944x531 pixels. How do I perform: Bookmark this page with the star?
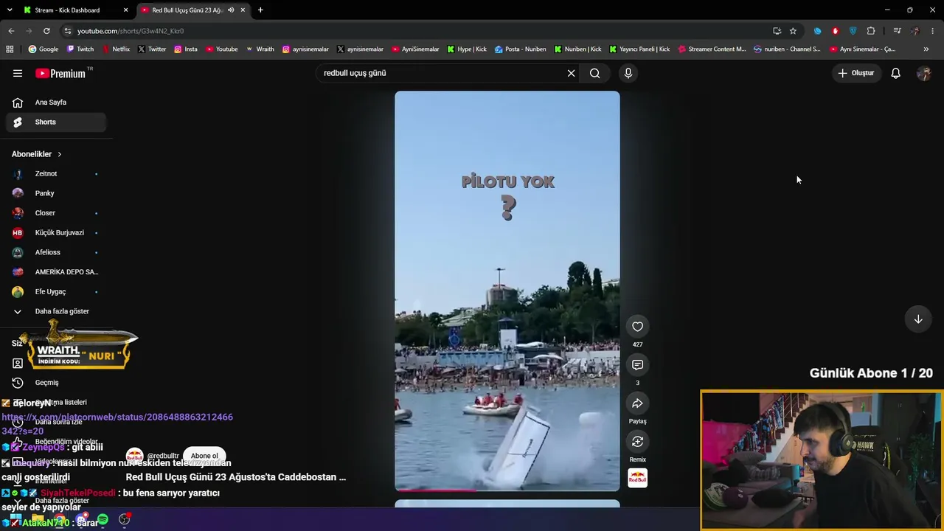click(x=793, y=31)
